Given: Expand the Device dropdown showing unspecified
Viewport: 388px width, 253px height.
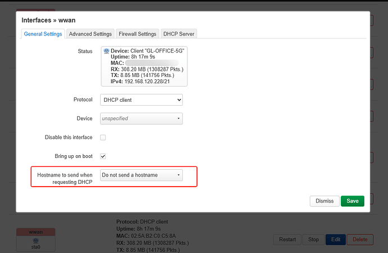Looking at the screenshot, I should click(141, 119).
